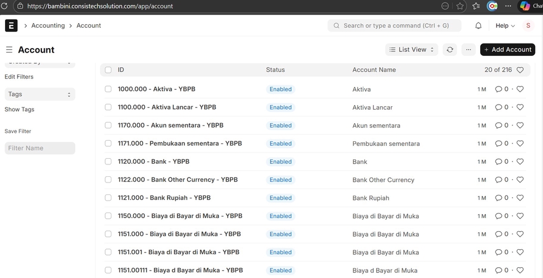The height and width of the screenshot is (278, 543).
Task: Check the 1100.000 - Aktiva Lancar checkbox
Action: (108, 107)
